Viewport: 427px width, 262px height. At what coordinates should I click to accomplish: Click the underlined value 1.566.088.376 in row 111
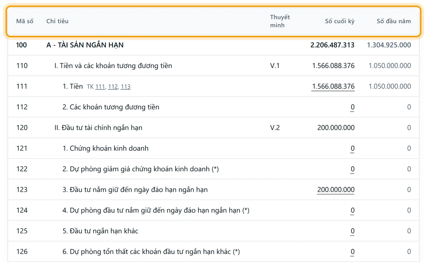coord(333,86)
